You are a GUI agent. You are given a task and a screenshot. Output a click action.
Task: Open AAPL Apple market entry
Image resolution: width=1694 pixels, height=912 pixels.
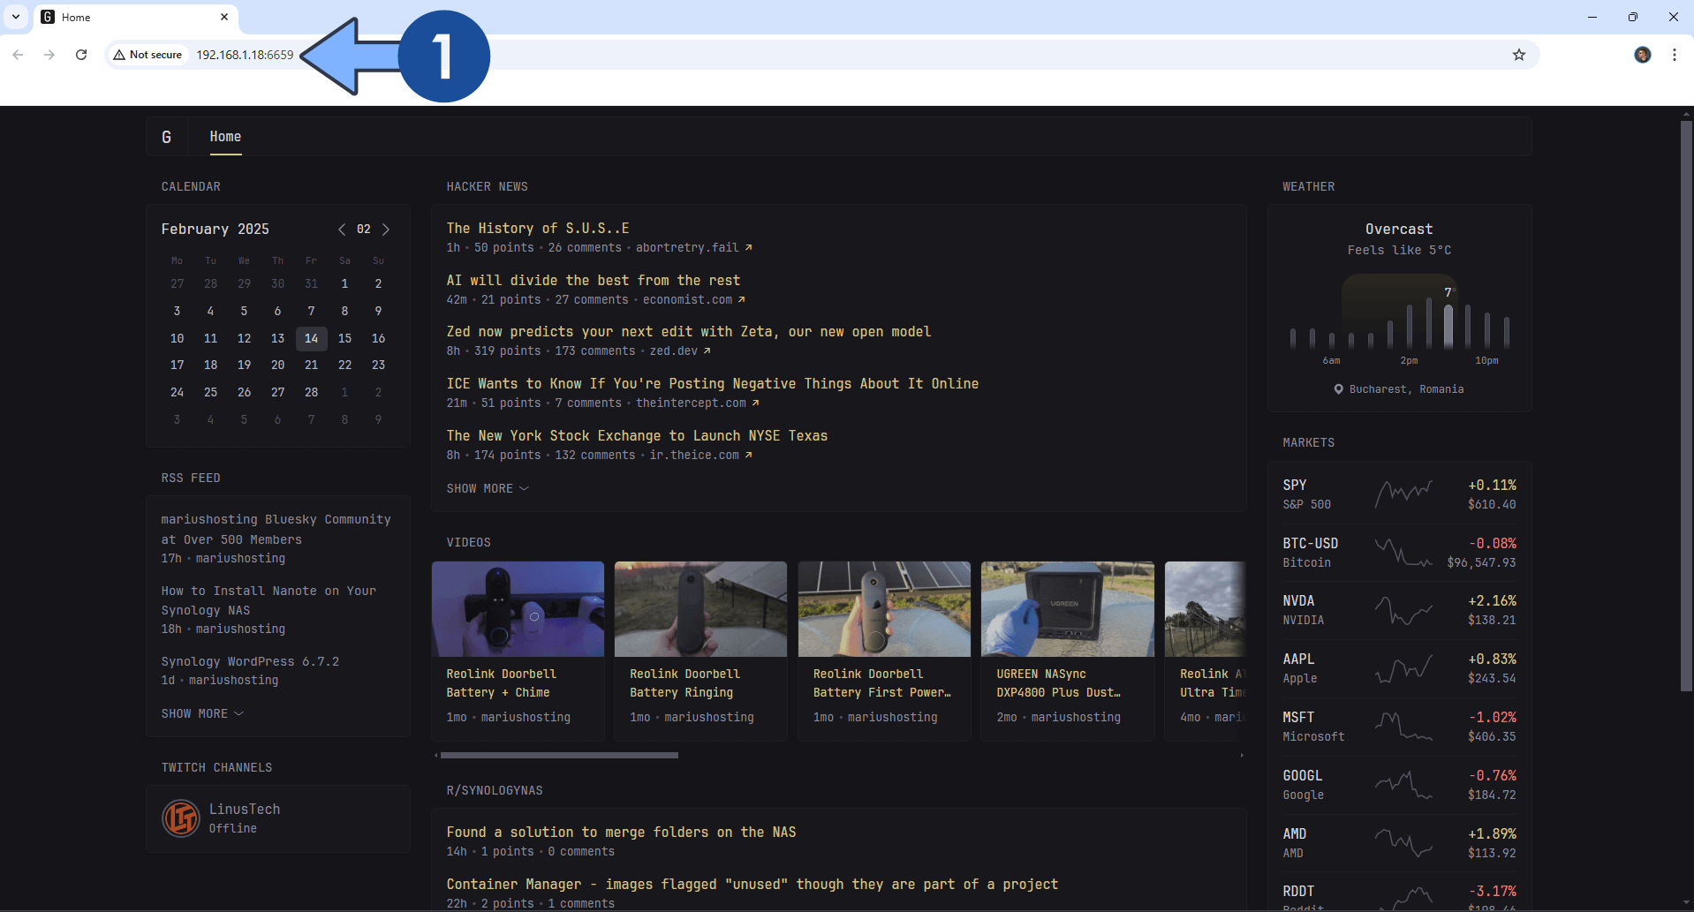pyautogui.click(x=1399, y=668)
